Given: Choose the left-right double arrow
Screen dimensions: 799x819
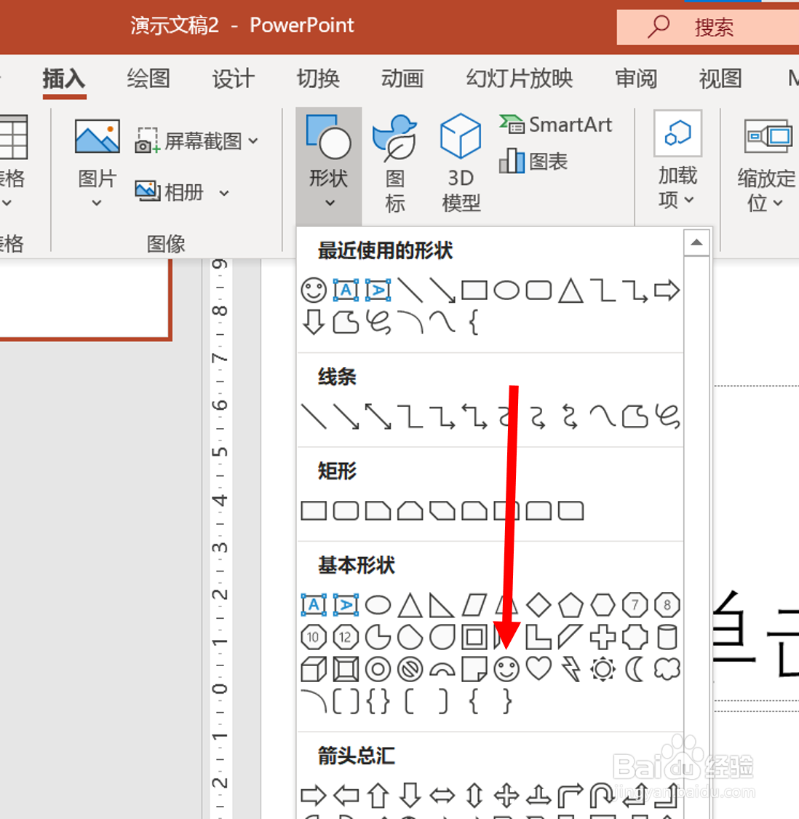Looking at the screenshot, I should [x=442, y=796].
